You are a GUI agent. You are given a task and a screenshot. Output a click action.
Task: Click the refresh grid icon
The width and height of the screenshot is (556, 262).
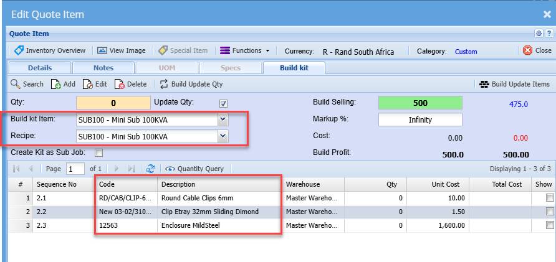click(x=151, y=169)
